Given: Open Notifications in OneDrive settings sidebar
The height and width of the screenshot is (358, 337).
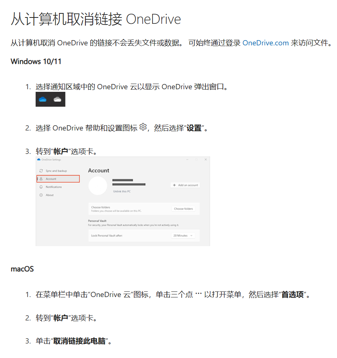Looking at the screenshot, I should click(x=53, y=187).
